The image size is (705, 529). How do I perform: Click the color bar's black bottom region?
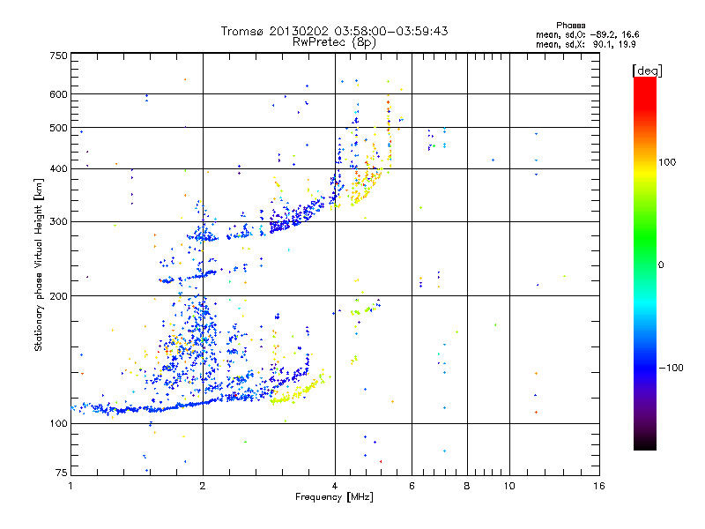645,443
